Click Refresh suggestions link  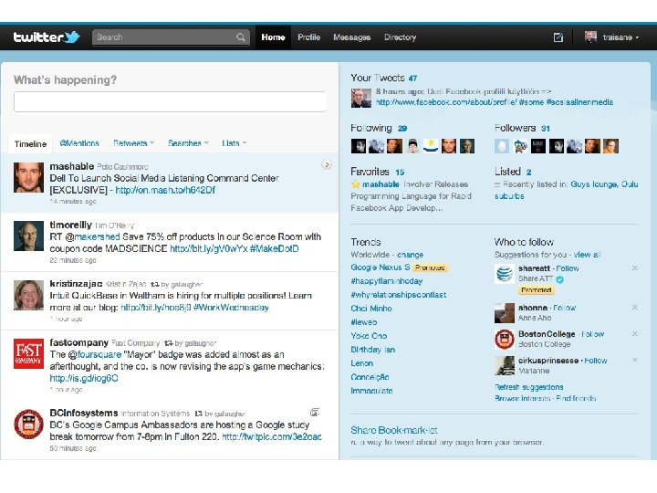(528, 387)
